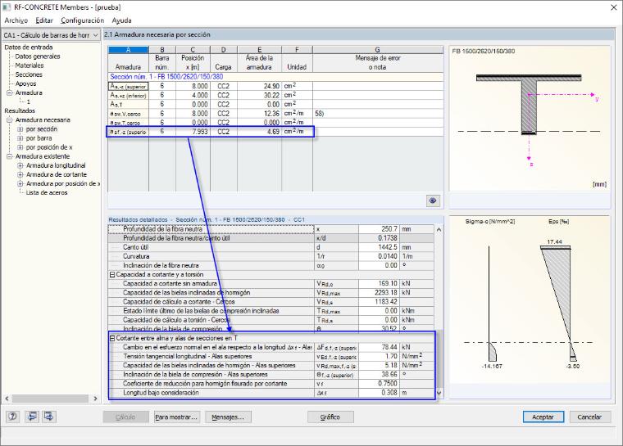
Task: Click the Cálculo button
Action: pyautogui.click(x=125, y=417)
